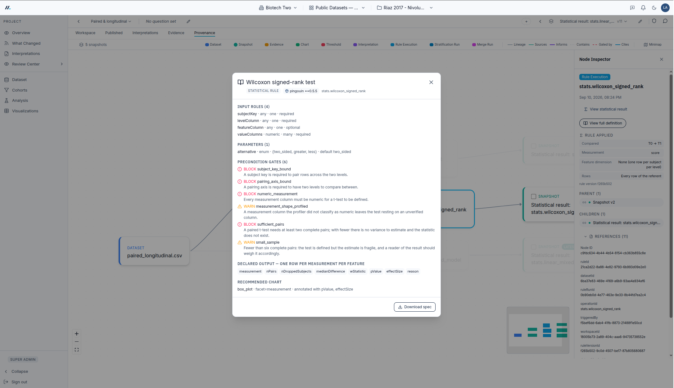Open the Public Datasets dropdown
The image size is (674, 388).
337,8
